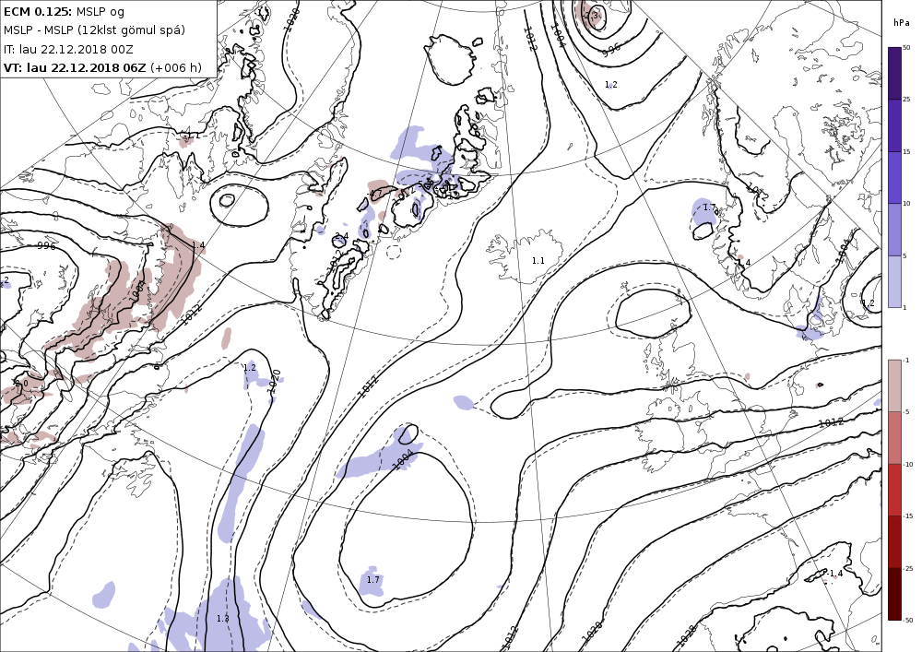Viewport: 922px width, 652px height.
Task: Click 'MSLP - MSLP (12klst gömul spá)' text
Action: coord(95,30)
